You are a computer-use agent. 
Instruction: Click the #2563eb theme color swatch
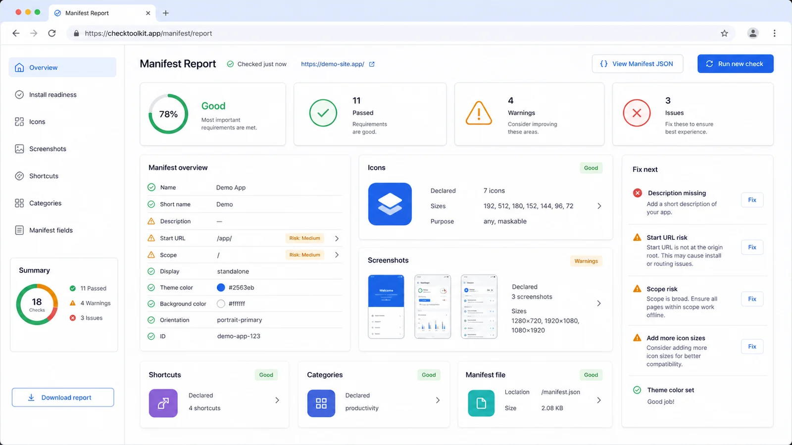(x=221, y=287)
